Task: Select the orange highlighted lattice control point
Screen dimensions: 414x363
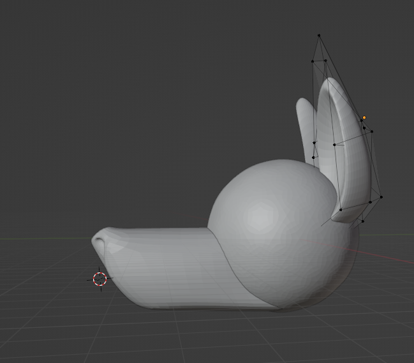Action: 364,117
